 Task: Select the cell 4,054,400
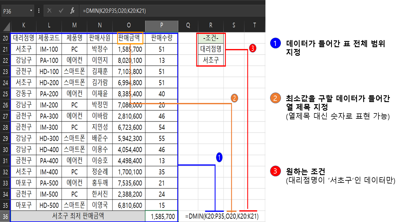pyautogui.click(x=129, y=150)
